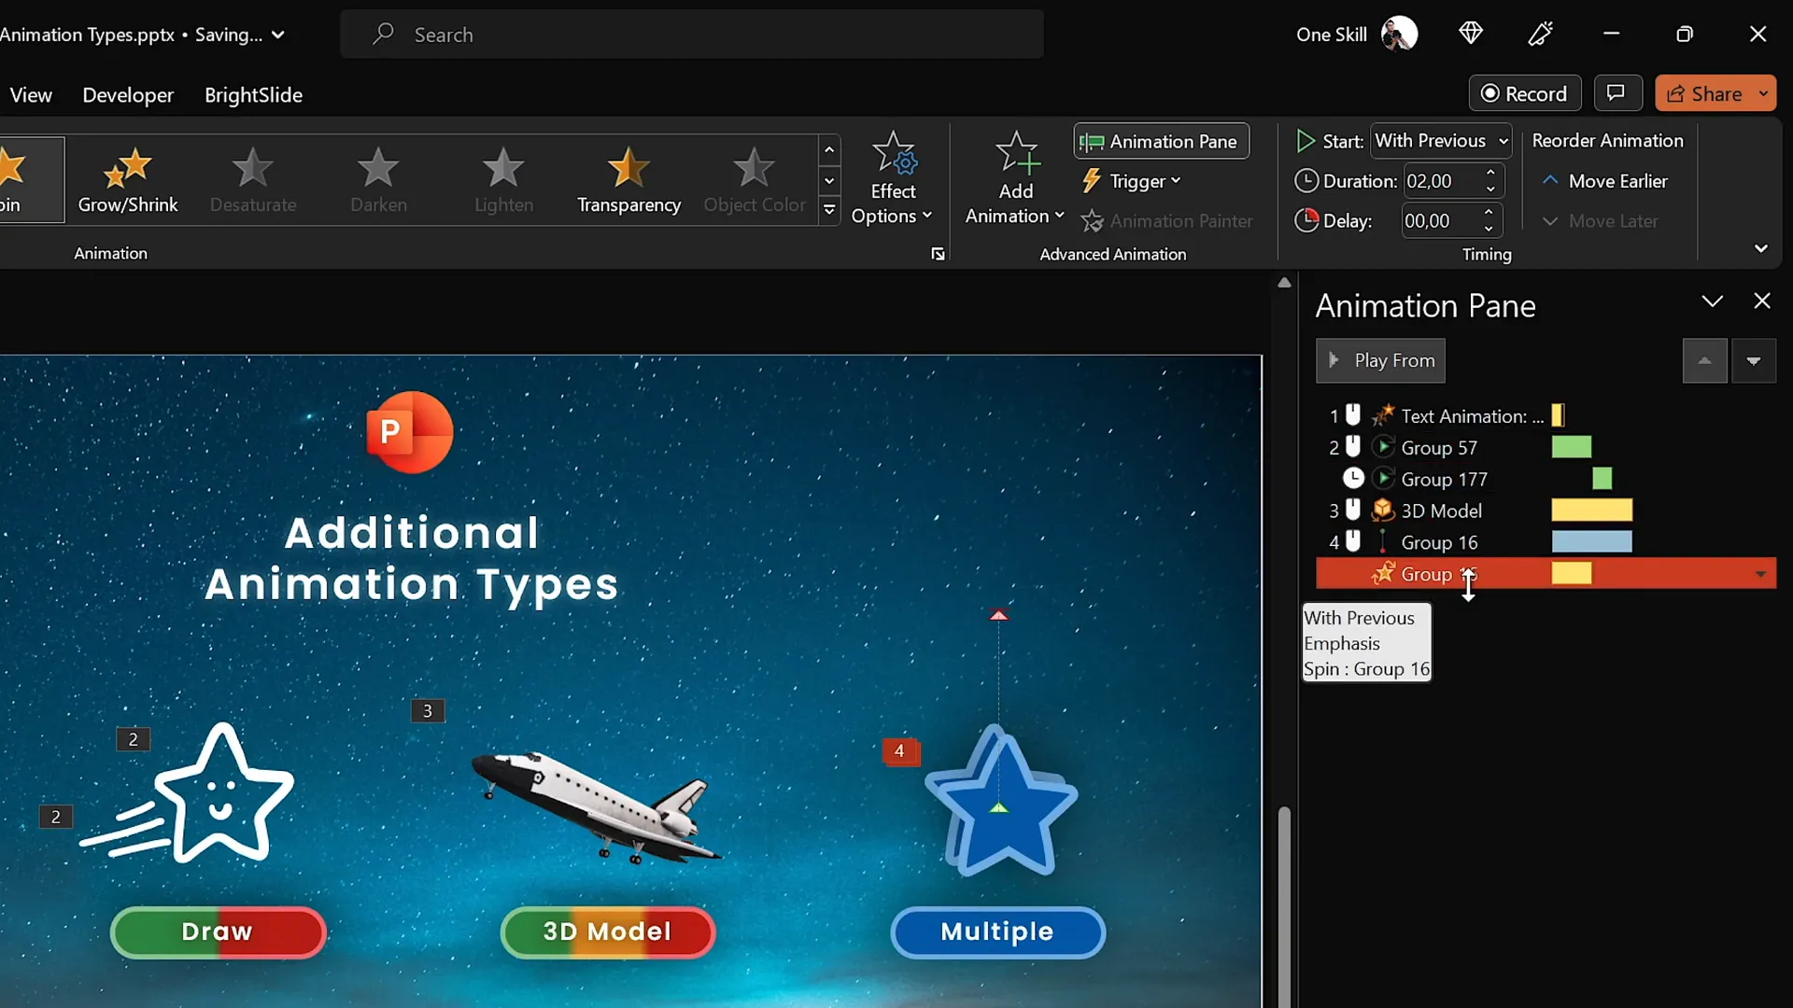Viewport: 1793px width, 1008px height.
Task: Click the Designer diamond icon in title bar
Action: pyautogui.click(x=1471, y=34)
